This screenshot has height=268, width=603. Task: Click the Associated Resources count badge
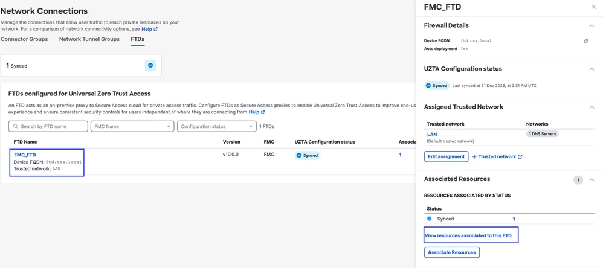coord(578,180)
